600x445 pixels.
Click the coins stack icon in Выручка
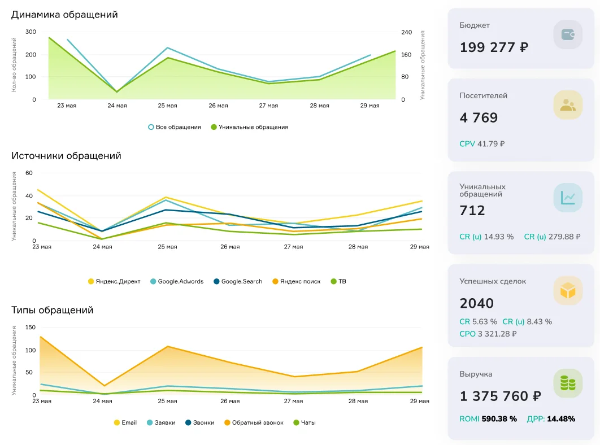click(x=568, y=383)
